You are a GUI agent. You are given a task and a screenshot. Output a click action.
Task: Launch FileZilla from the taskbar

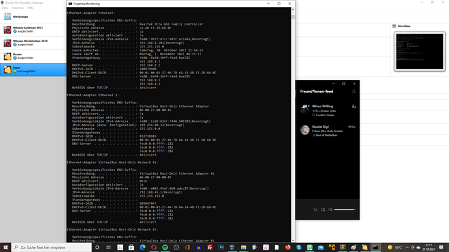coord(210,247)
